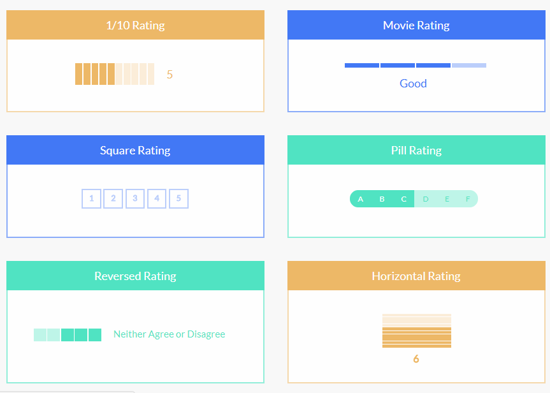Click rightmost green Reversed Rating square
This screenshot has height=393, width=550.
pos(95,335)
